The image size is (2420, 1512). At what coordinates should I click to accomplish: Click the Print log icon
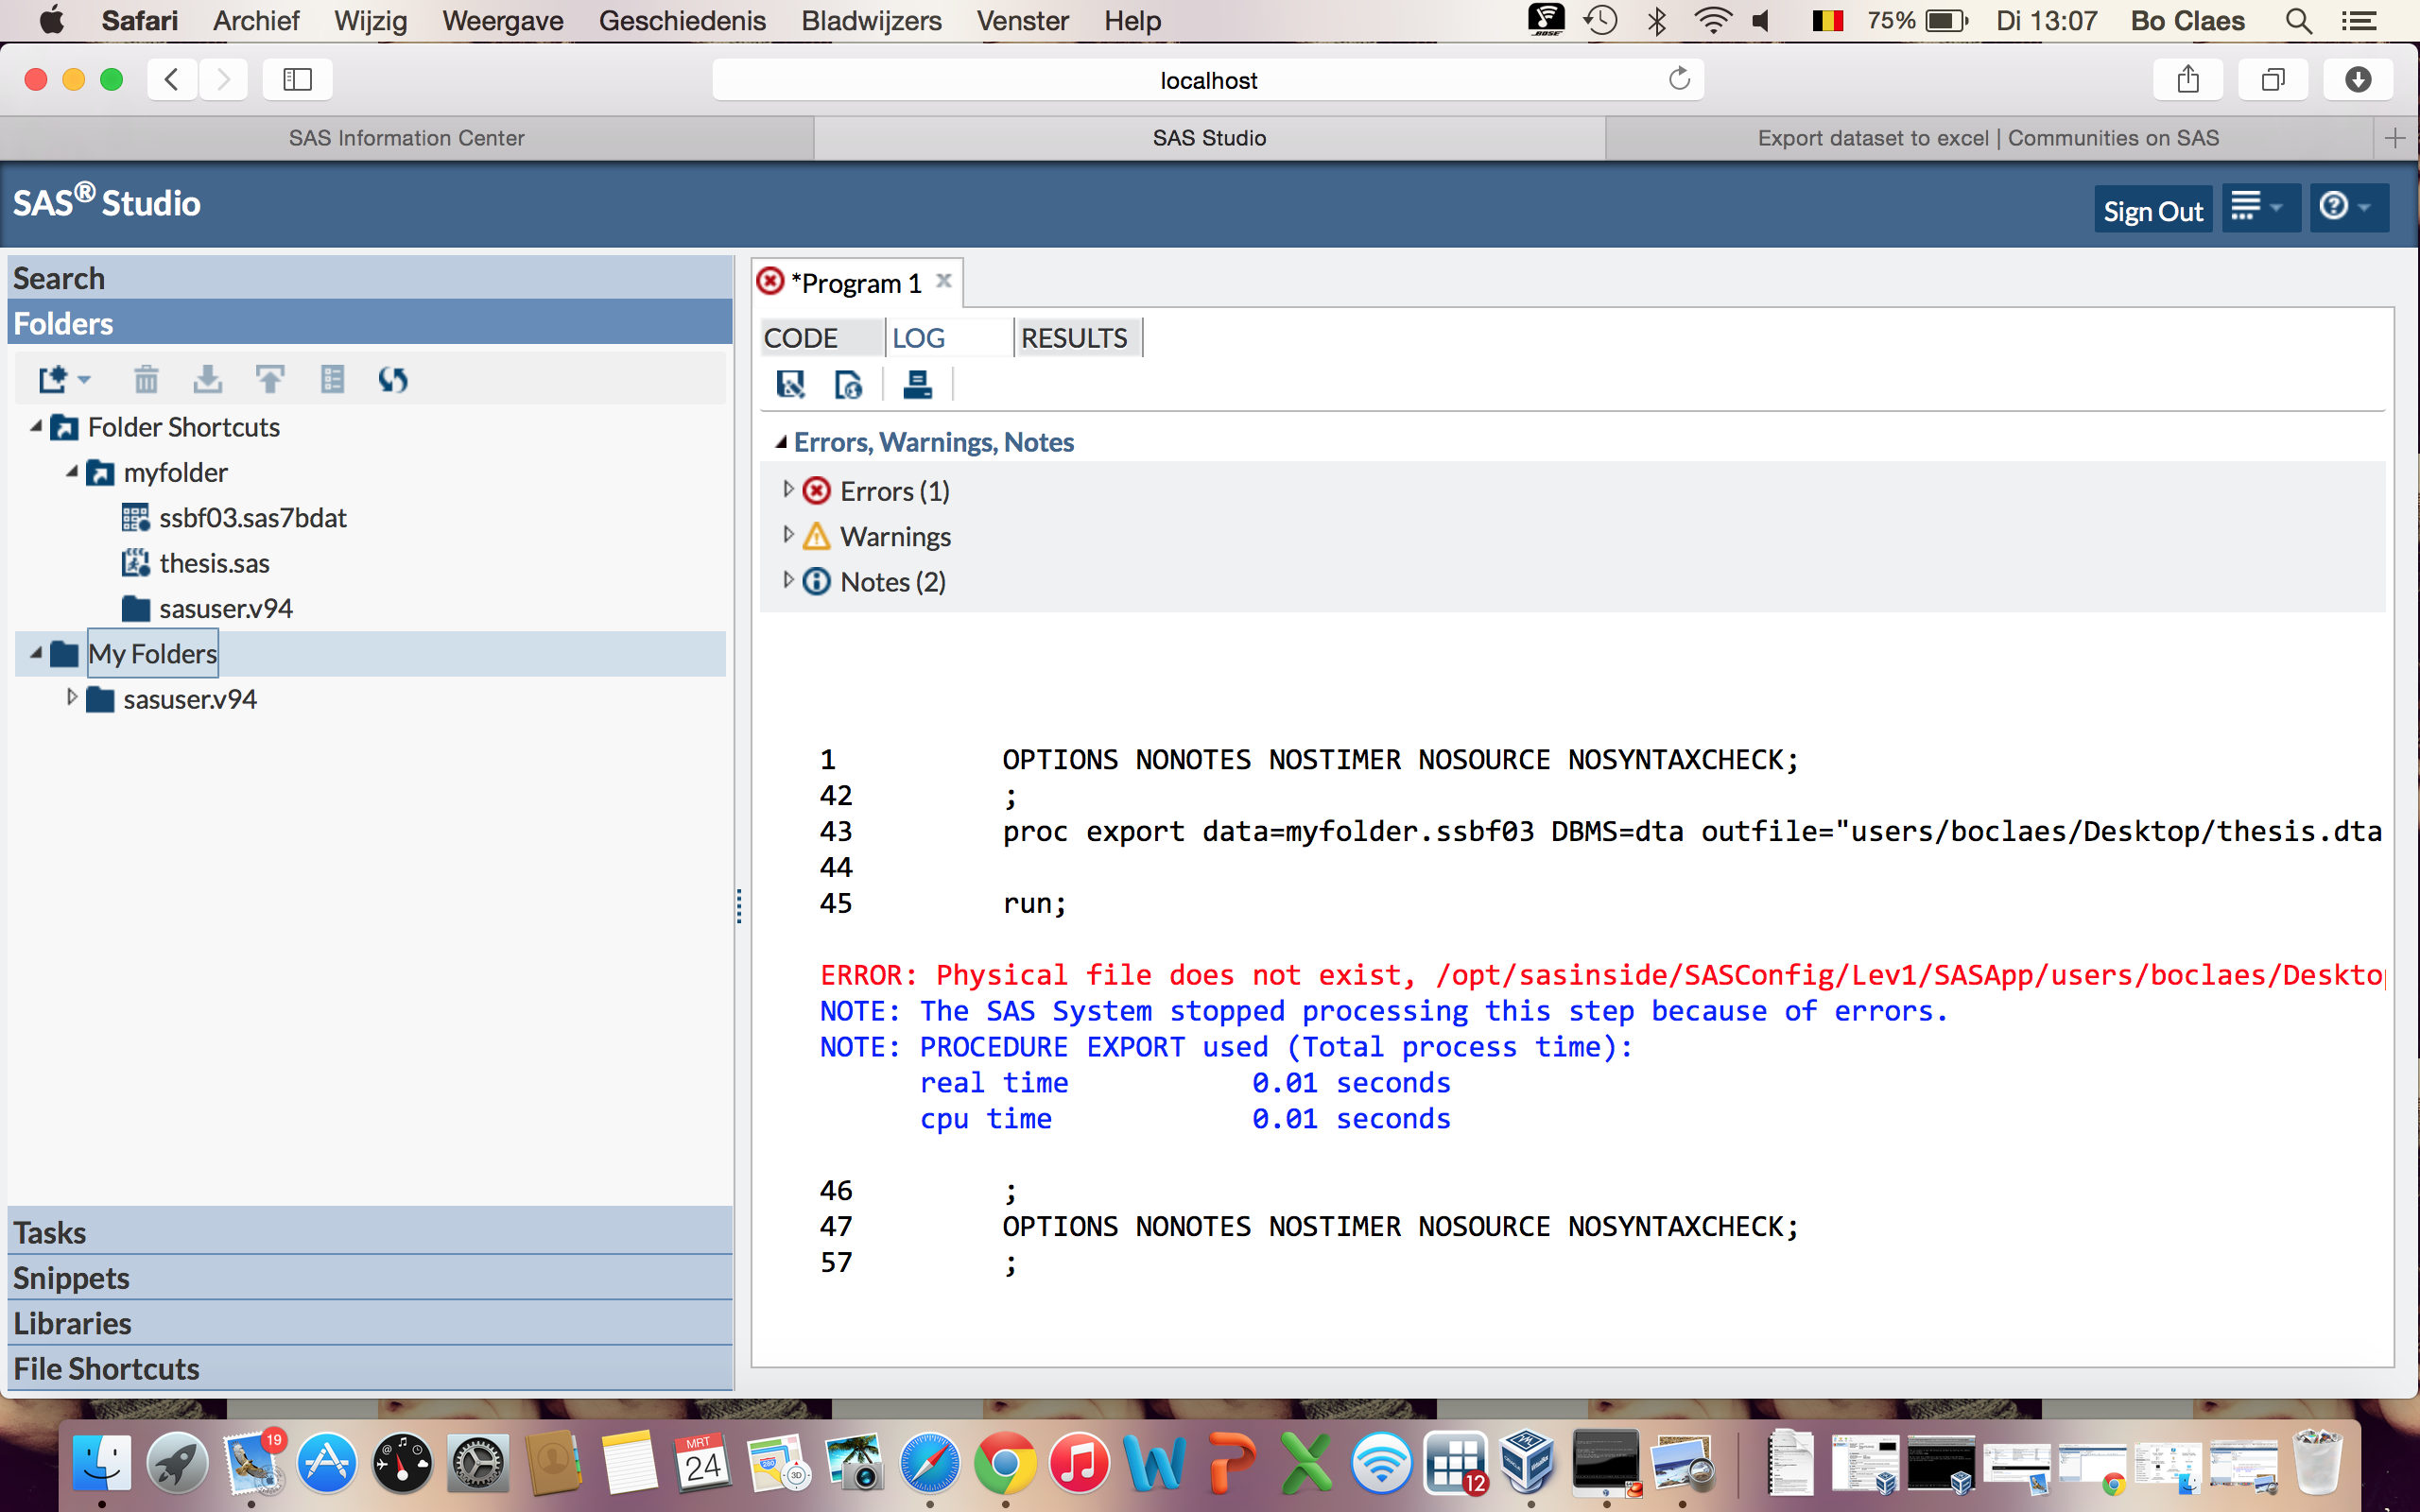click(x=917, y=385)
